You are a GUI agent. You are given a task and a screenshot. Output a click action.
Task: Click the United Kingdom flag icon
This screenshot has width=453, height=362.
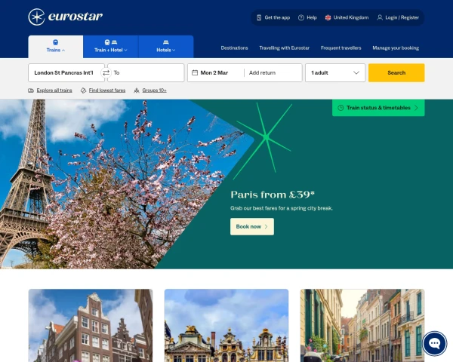click(328, 17)
